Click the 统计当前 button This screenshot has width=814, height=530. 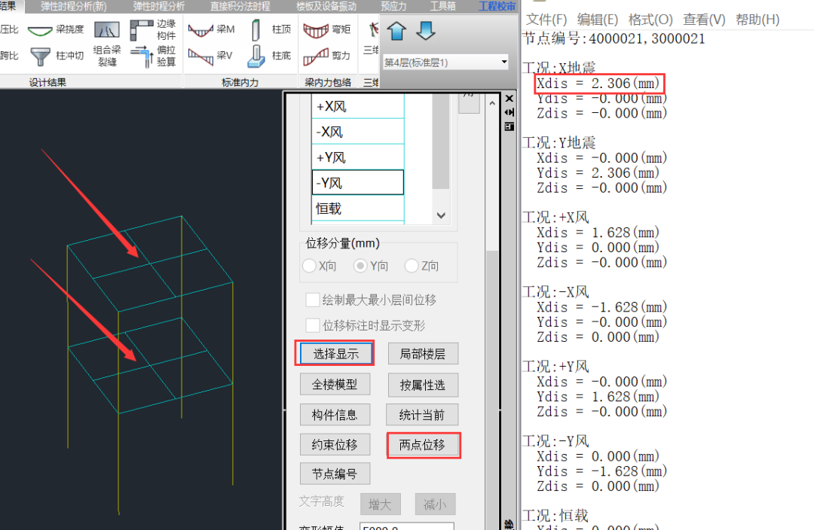tap(422, 415)
